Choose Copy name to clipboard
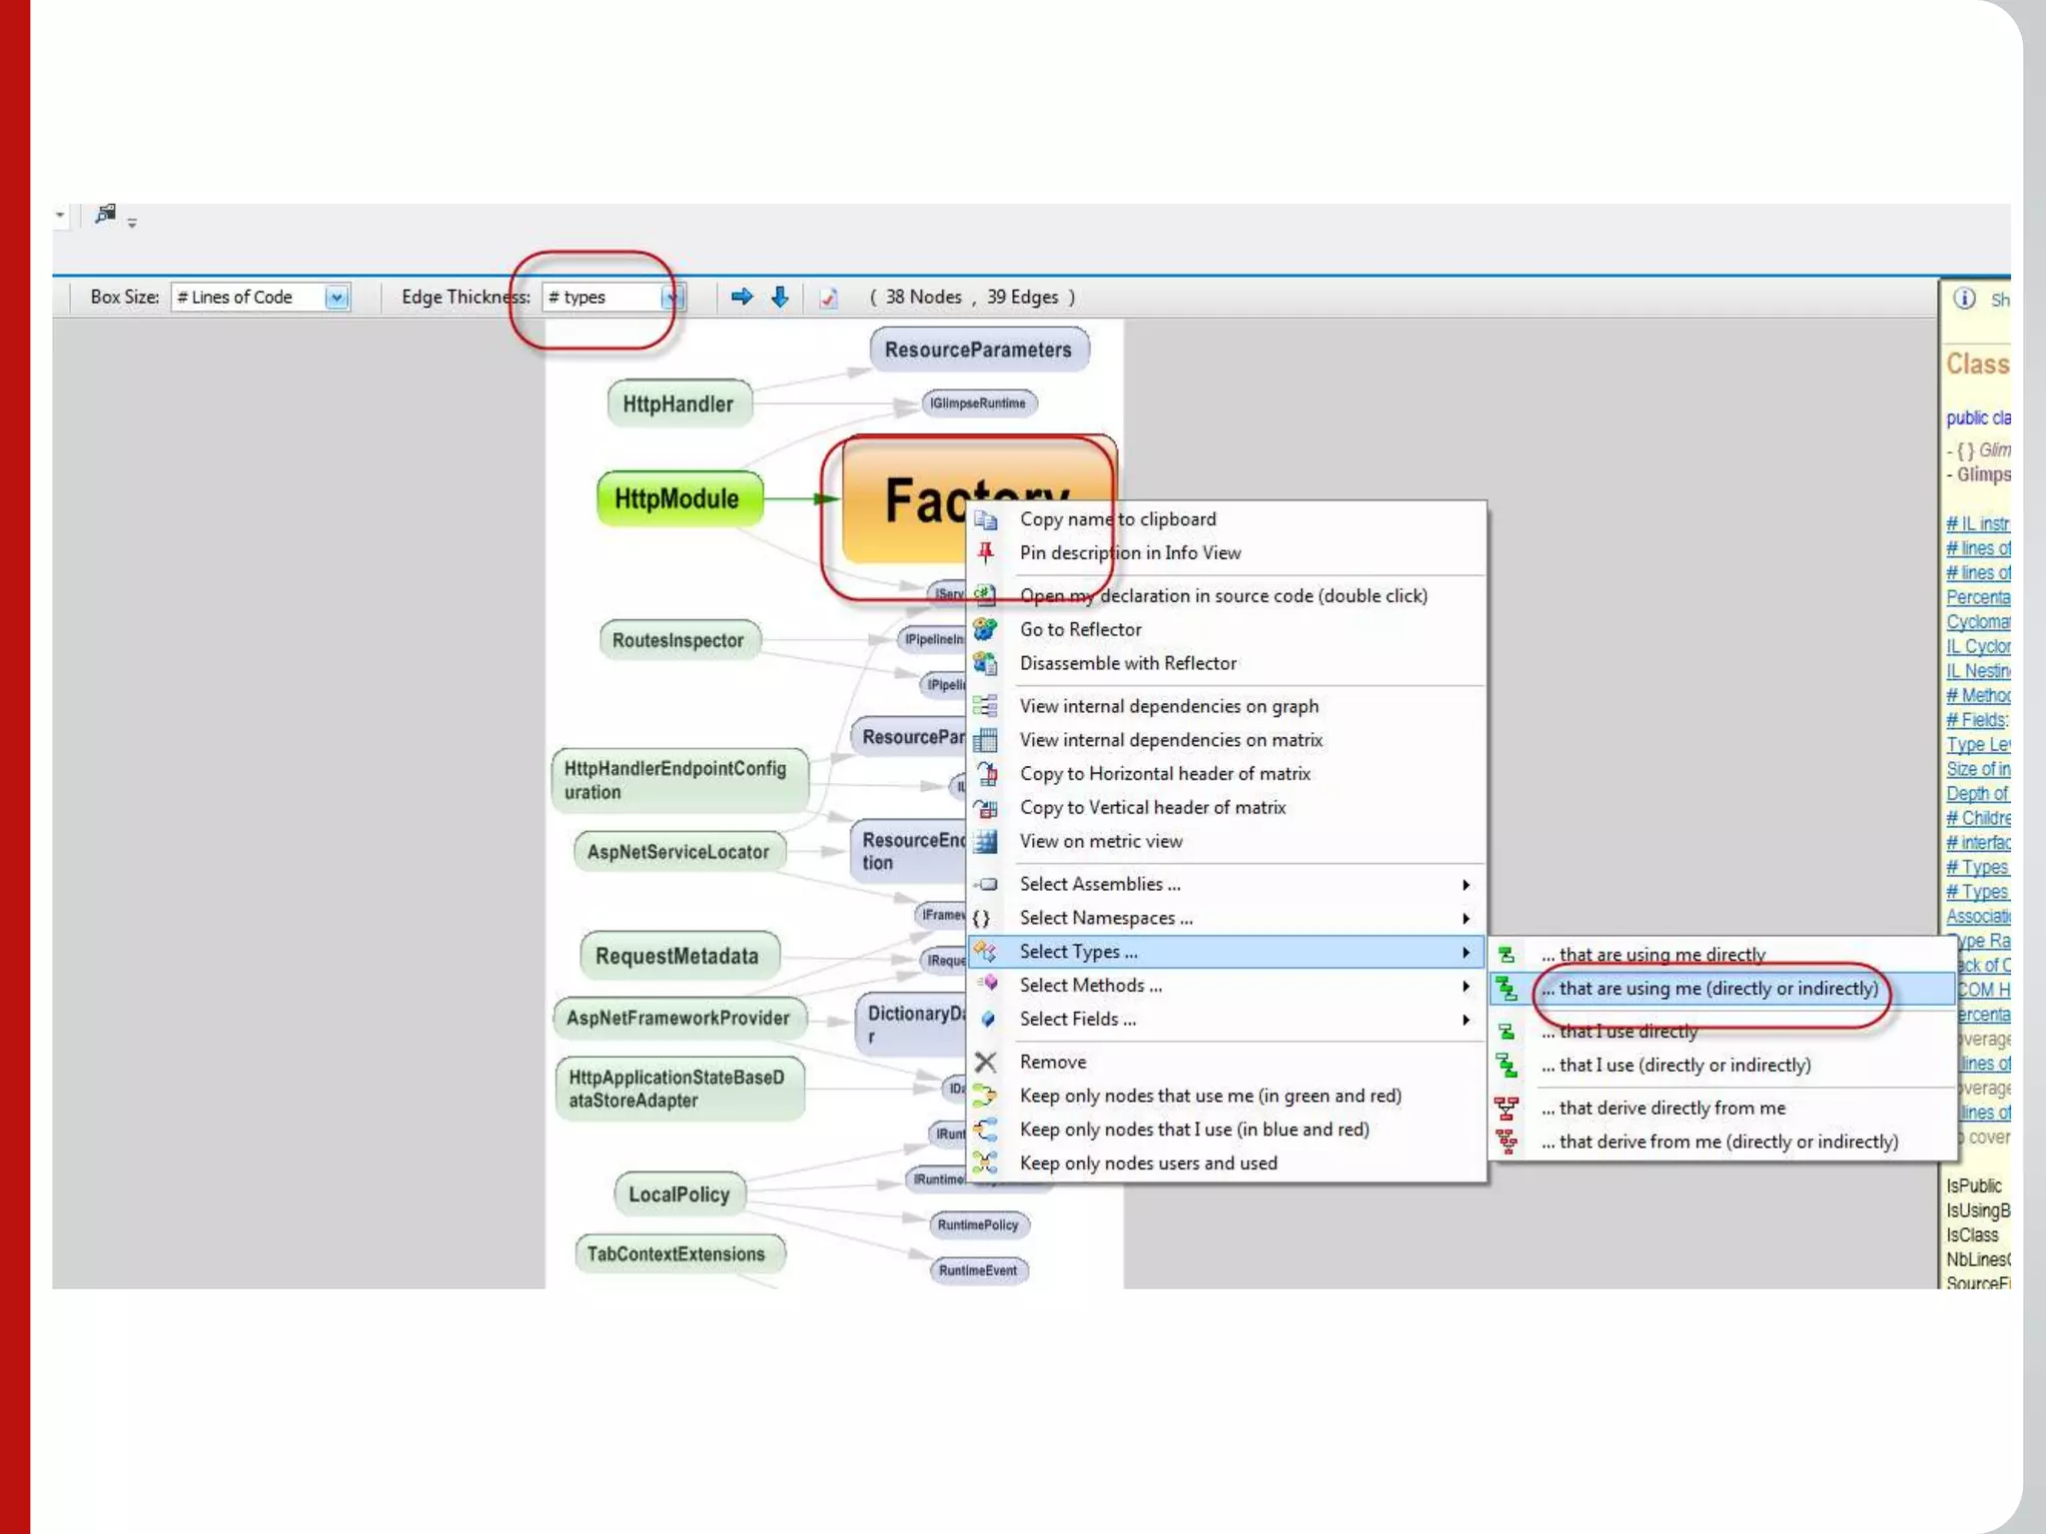Screen dimensions: 2046x1534 click(x=1117, y=519)
